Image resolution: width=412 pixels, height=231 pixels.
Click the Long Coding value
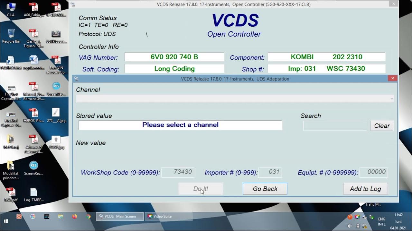[174, 69]
